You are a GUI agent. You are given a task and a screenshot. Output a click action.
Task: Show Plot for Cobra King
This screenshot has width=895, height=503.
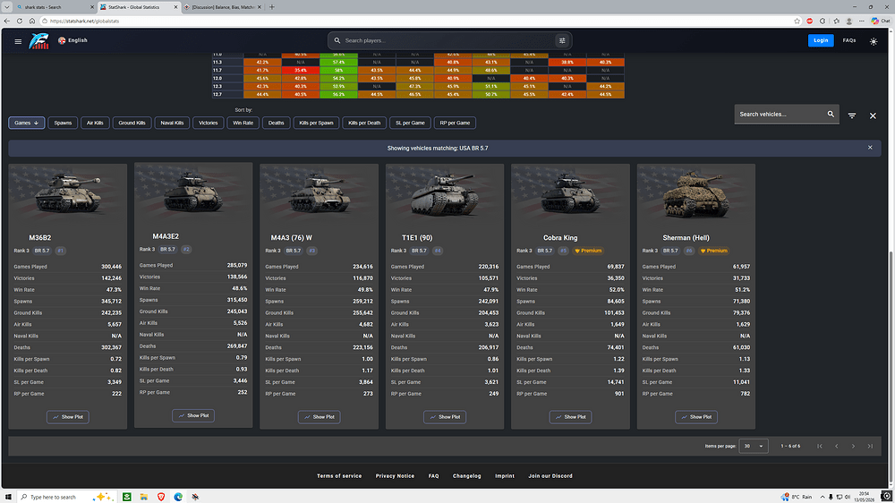(570, 417)
